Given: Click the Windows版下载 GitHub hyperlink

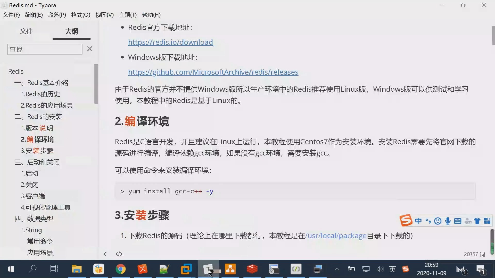Looking at the screenshot, I should 213,72.
